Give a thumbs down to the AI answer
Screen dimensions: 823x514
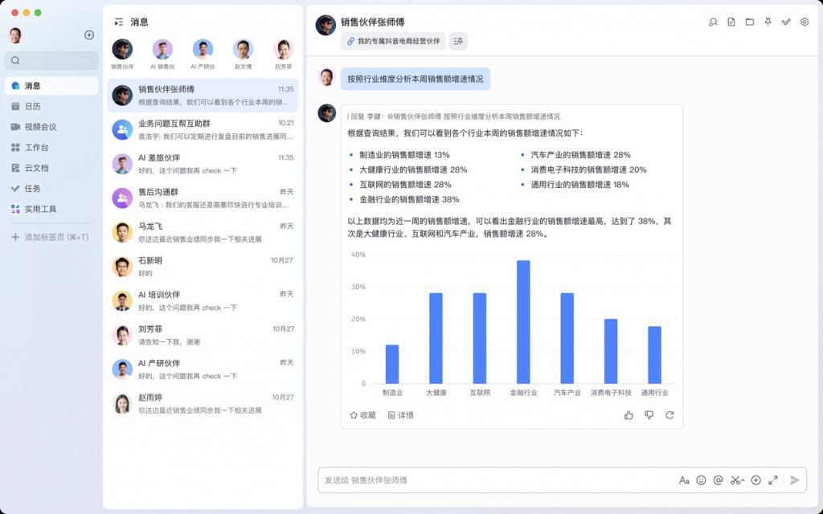point(649,416)
